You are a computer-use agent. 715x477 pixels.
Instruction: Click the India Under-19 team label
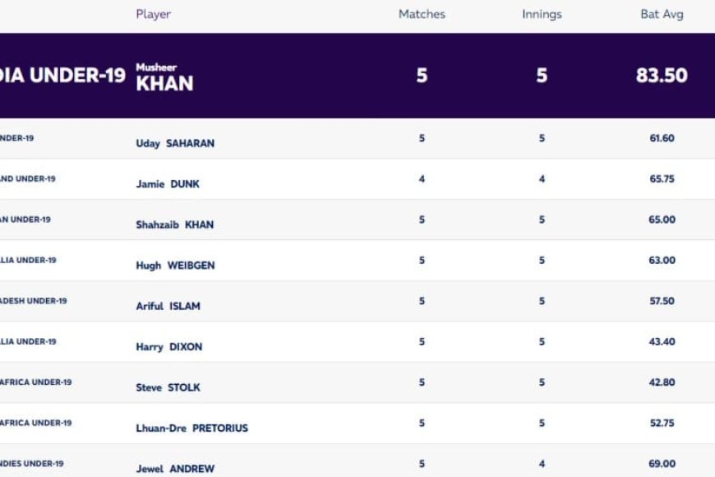[x=62, y=76]
